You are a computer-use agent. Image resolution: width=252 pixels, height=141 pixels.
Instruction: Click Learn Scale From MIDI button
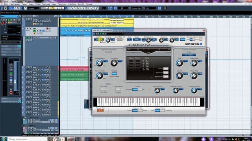click(103, 89)
